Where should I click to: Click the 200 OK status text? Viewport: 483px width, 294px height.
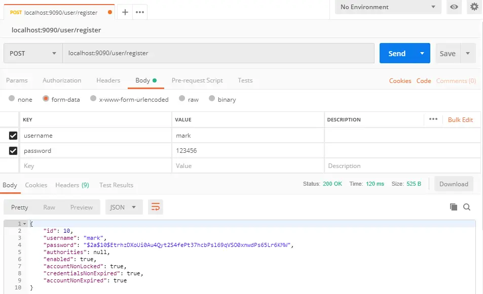332,184
